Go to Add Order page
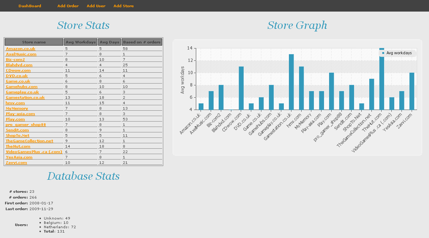The width and height of the screenshot is (429, 238). 68,6
